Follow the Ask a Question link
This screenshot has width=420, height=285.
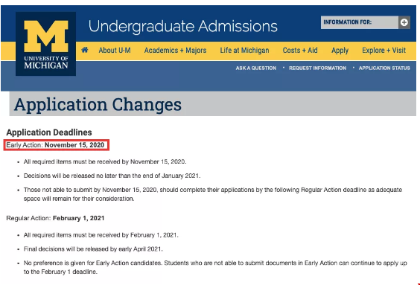[x=256, y=68]
